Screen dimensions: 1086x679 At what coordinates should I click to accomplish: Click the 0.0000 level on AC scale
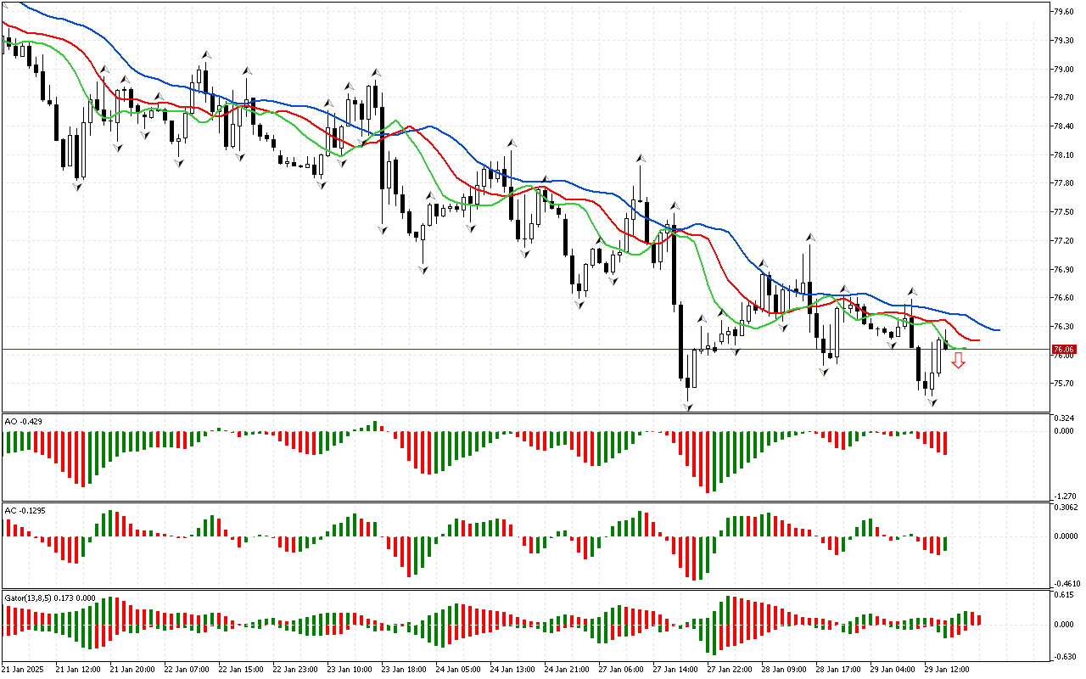point(1066,536)
